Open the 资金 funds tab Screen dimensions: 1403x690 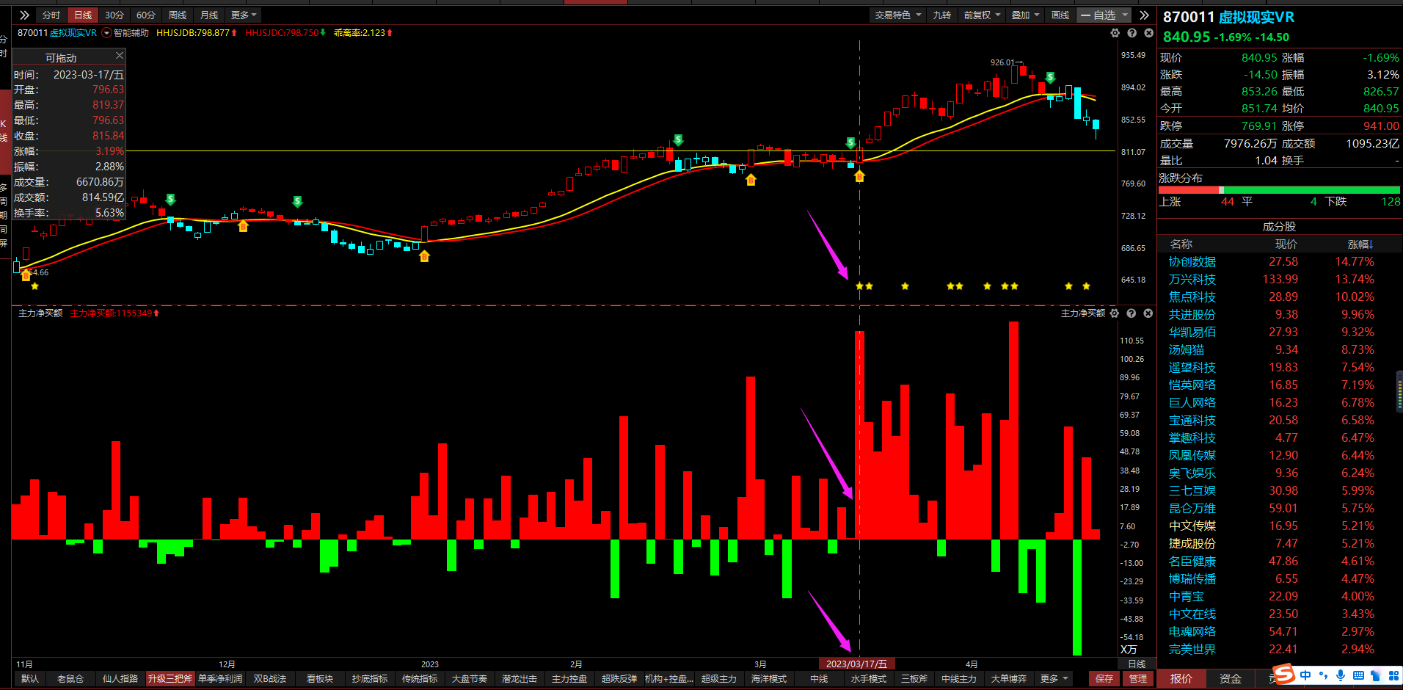(1231, 678)
